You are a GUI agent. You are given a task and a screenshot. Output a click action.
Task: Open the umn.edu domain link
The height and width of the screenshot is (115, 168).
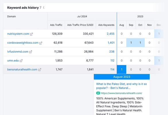(x=13, y=60)
